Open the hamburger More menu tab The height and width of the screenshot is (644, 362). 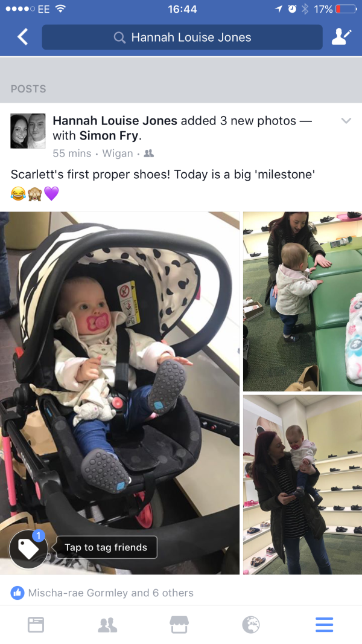point(324,625)
